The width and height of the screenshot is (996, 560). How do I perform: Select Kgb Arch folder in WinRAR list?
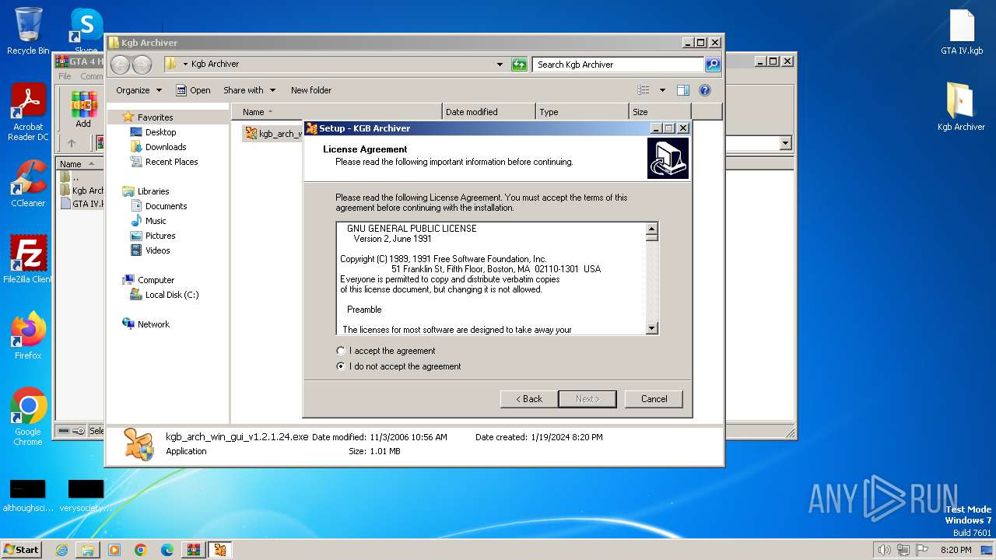click(82, 191)
